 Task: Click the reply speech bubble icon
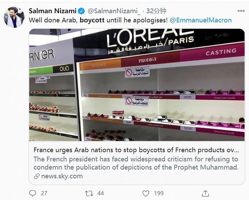33,193
